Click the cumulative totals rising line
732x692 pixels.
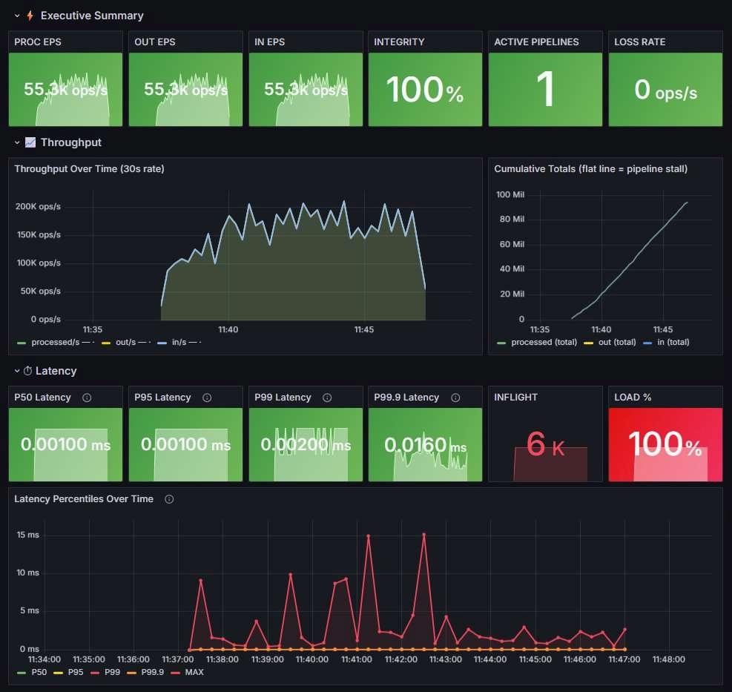630,262
